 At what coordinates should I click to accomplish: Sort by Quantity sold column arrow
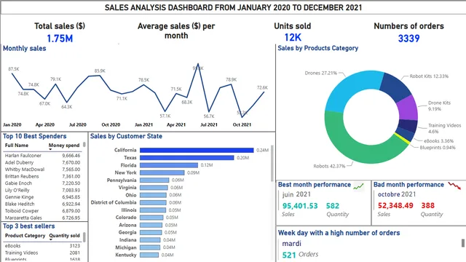[x=51, y=239]
